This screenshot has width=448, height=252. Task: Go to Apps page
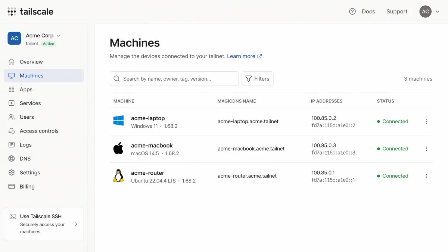[x=44, y=89]
